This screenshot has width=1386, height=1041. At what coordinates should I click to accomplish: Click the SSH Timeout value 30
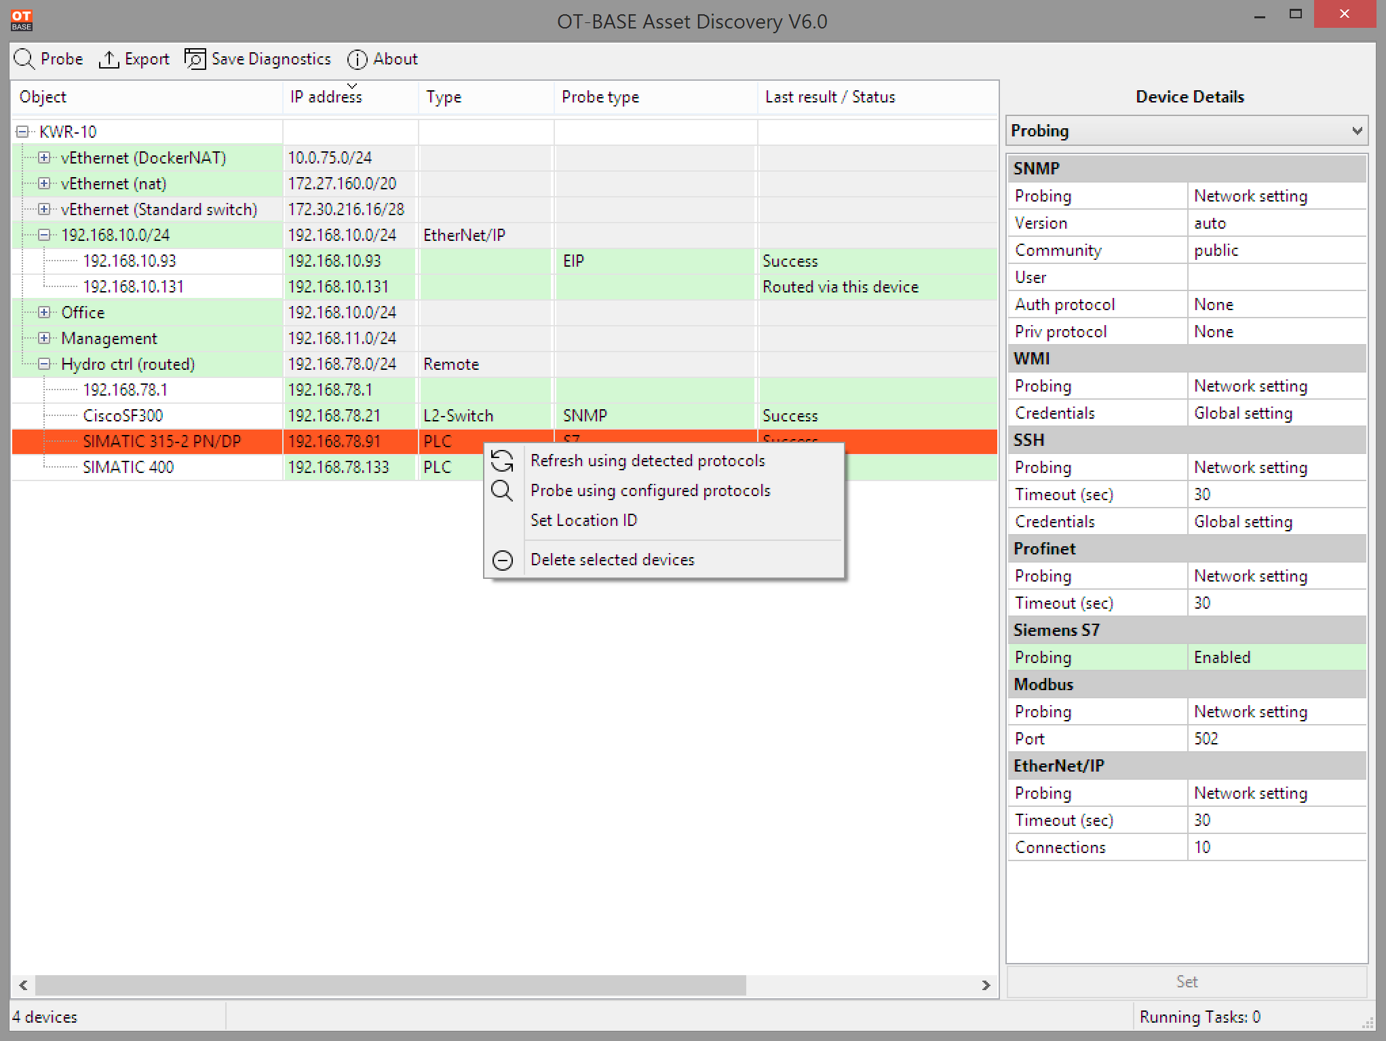(1277, 495)
